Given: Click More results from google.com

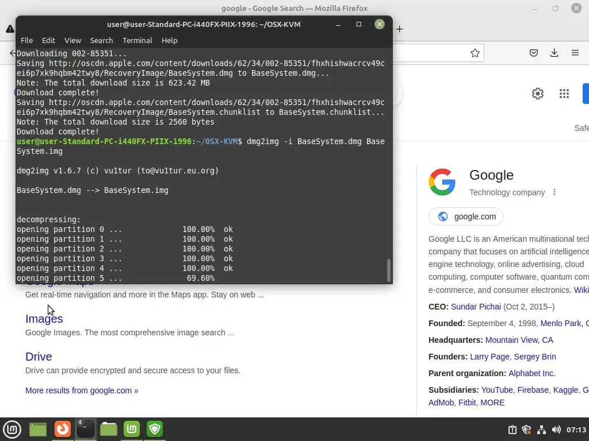Looking at the screenshot, I should coord(82,390).
